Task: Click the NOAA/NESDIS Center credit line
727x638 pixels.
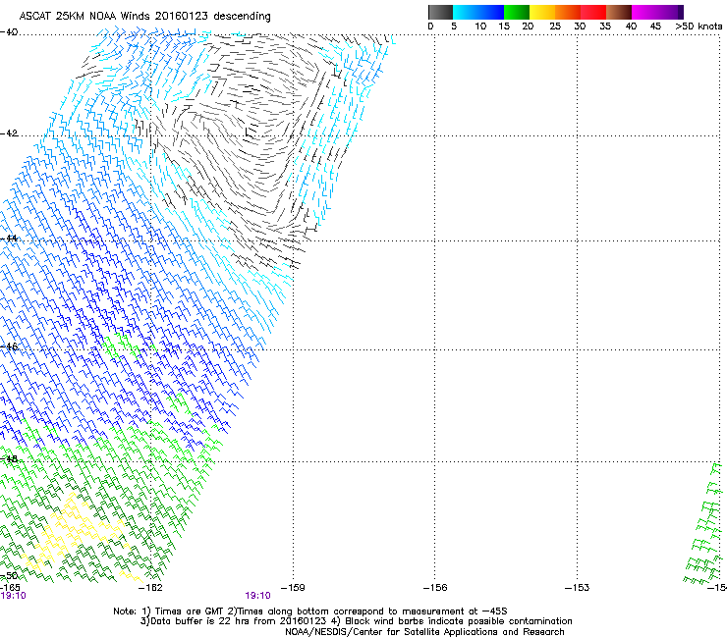Action: (x=424, y=632)
